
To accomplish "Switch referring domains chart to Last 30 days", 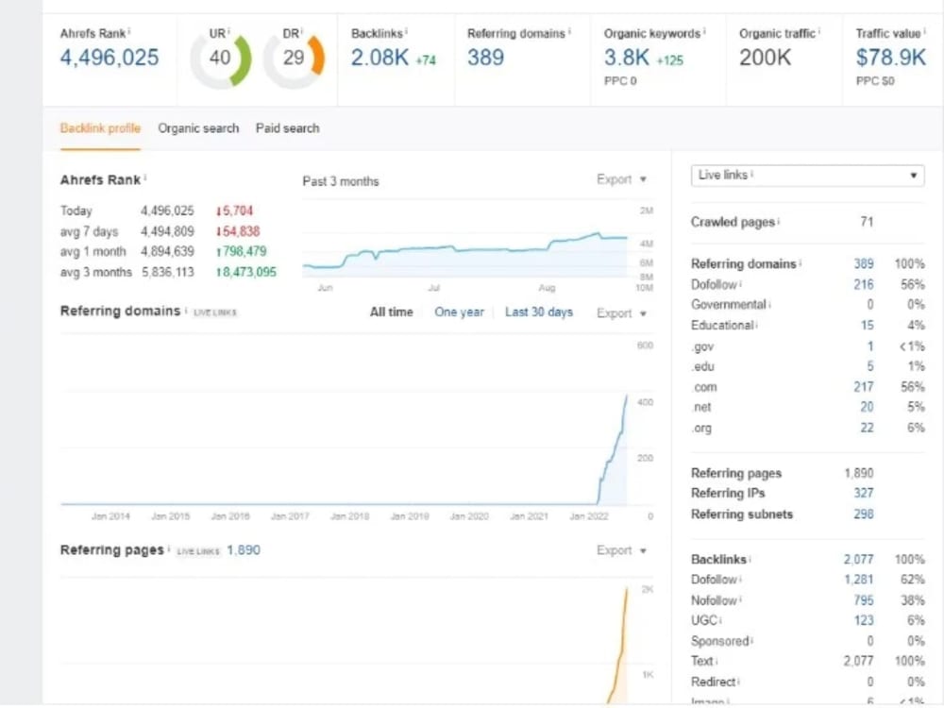I will 539,312.
